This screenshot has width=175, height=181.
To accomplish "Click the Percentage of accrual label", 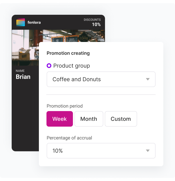I will coord(69,138).
